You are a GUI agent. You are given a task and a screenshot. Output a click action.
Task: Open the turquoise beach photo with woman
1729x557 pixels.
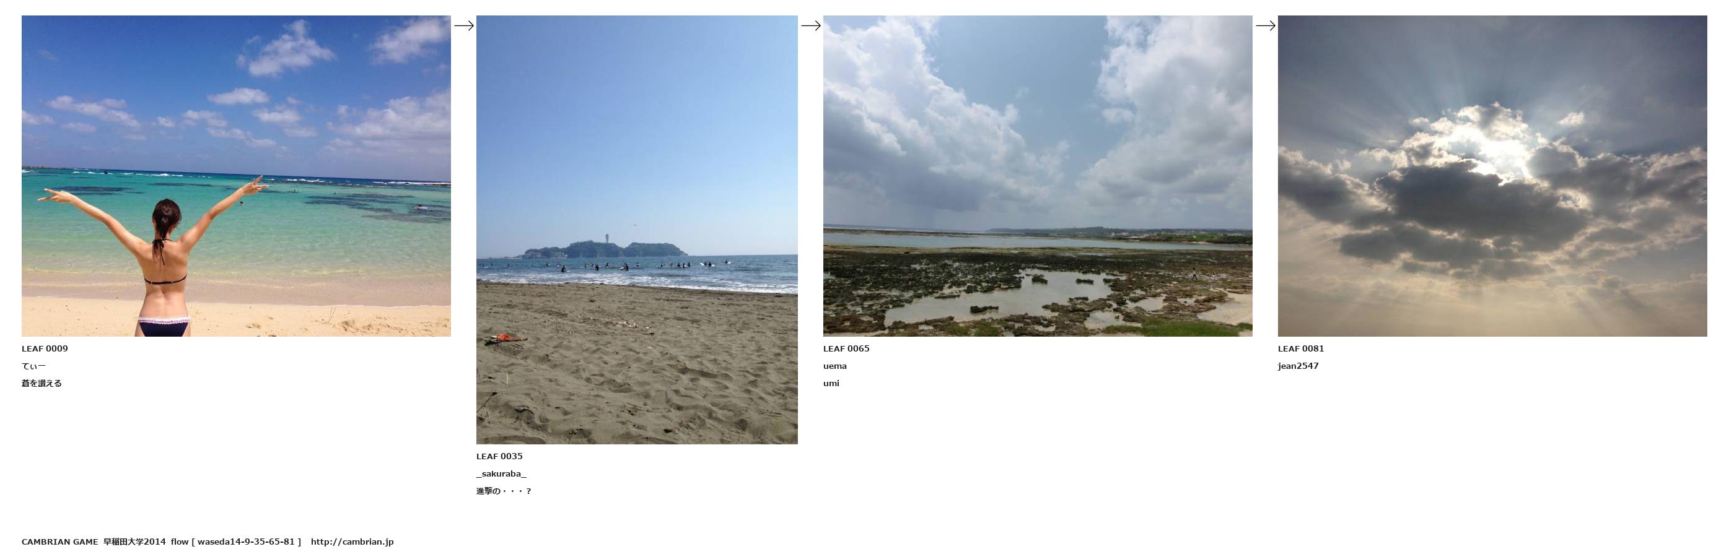(236, 176)
